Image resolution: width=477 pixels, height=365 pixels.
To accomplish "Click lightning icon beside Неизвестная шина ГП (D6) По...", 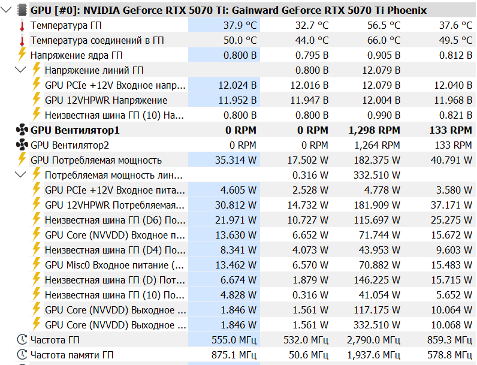I will click(37, 219).
